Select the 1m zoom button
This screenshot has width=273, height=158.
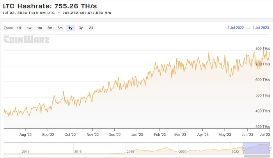[39, 28]
